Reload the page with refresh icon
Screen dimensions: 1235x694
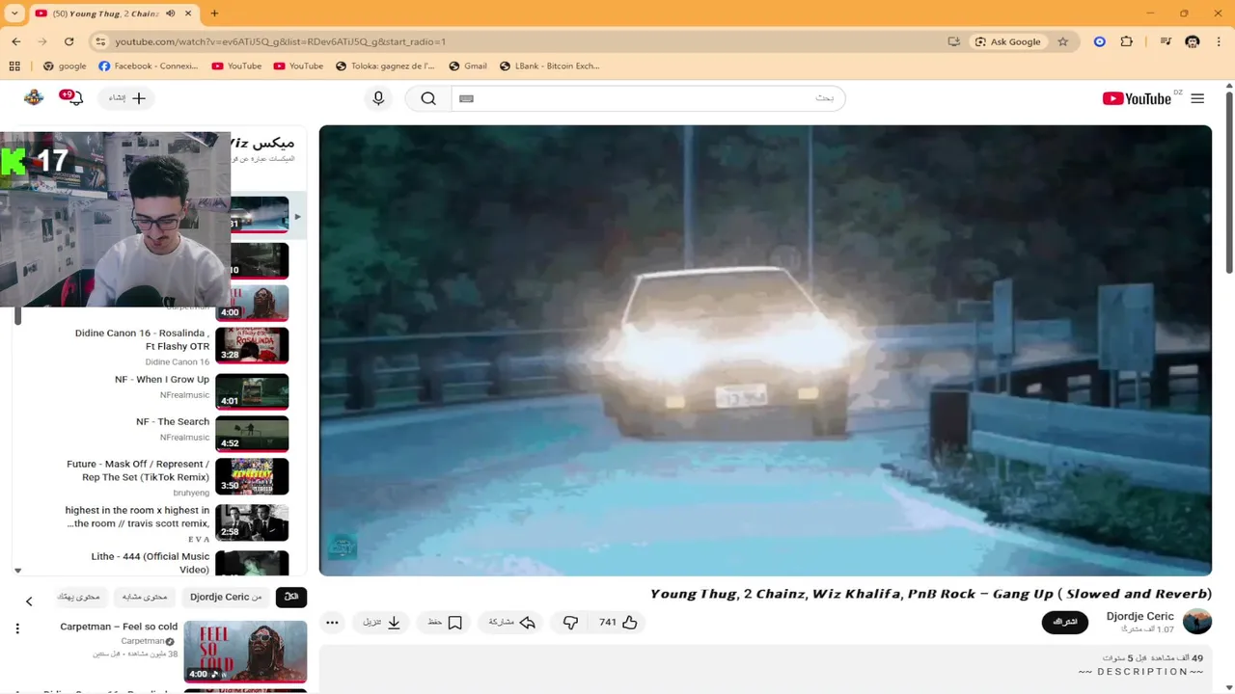pos(69,41)
